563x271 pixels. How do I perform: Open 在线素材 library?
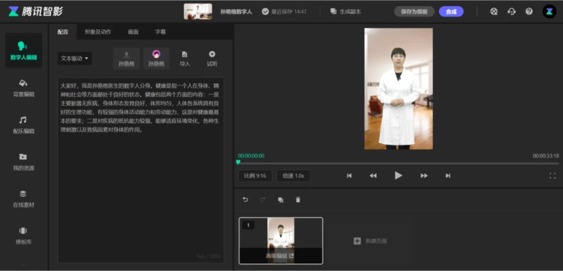coord(23,198)
